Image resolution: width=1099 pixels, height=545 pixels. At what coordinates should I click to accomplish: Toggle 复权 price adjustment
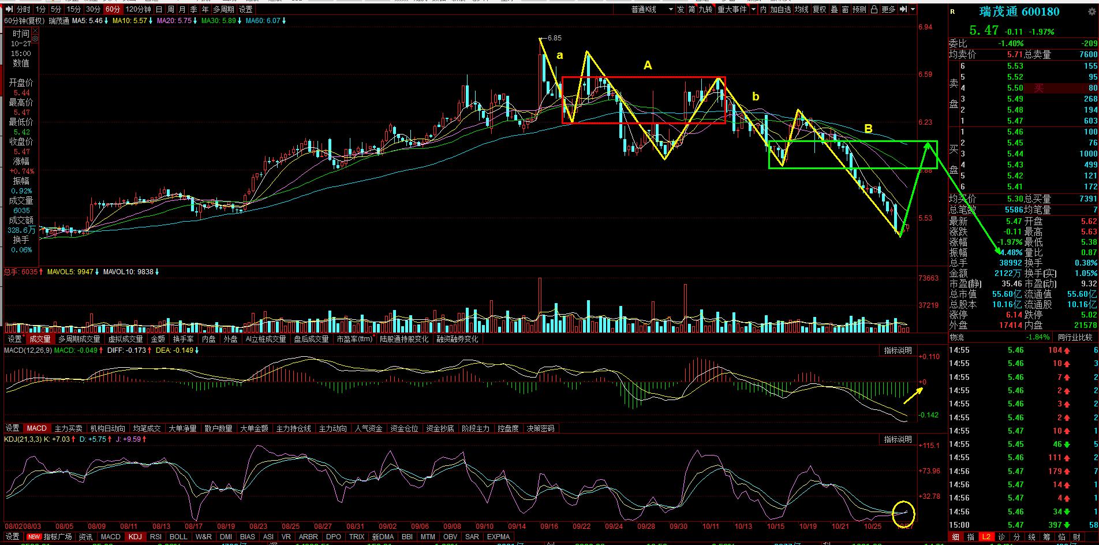click(820, 9)
